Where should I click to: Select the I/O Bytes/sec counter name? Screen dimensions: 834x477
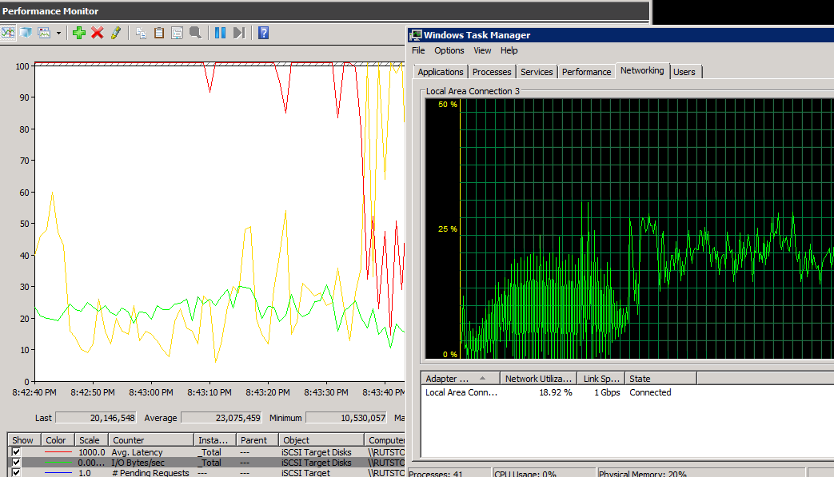138,463
